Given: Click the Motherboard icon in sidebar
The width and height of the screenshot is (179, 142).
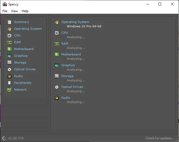Looking at the screenshot, I should click(x=9, y=49).
